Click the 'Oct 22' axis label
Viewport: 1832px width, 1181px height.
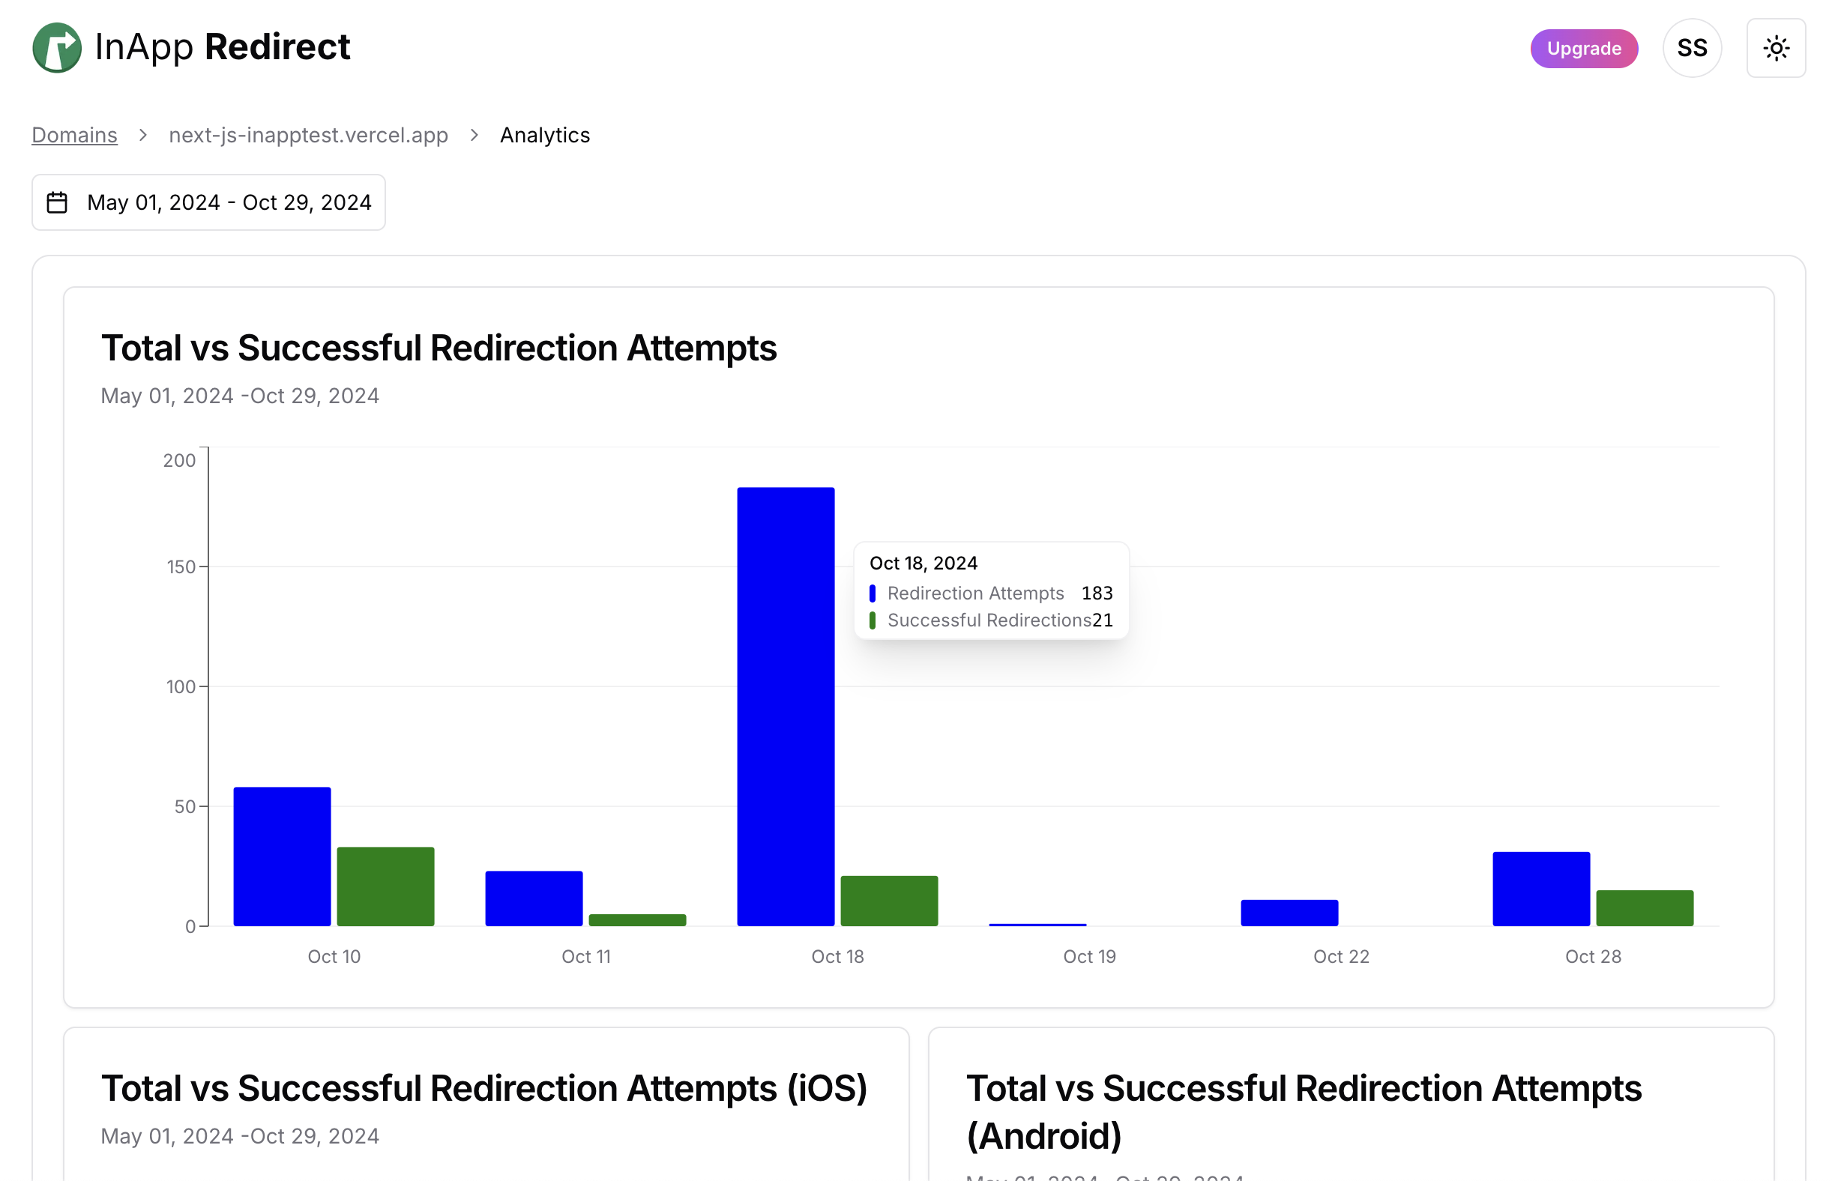coord(1341,956)
